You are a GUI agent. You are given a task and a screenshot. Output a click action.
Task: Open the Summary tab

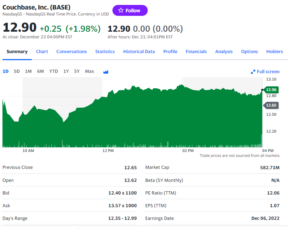[x=17, y=52]
